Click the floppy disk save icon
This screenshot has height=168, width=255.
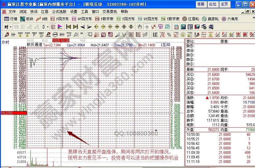[x=197, y=27]
